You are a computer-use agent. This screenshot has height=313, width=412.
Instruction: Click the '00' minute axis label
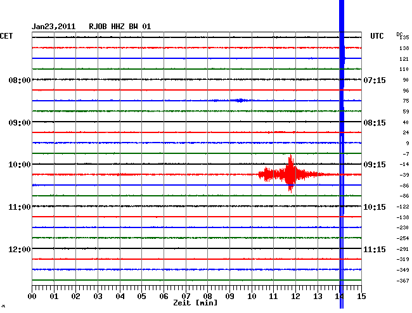32,297
